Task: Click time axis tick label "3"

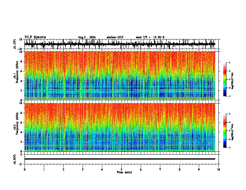Action: pyautogui.click(x=83, y=170)
